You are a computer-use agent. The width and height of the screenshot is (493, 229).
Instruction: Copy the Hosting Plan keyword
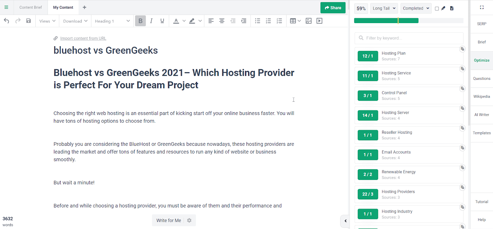462,49
